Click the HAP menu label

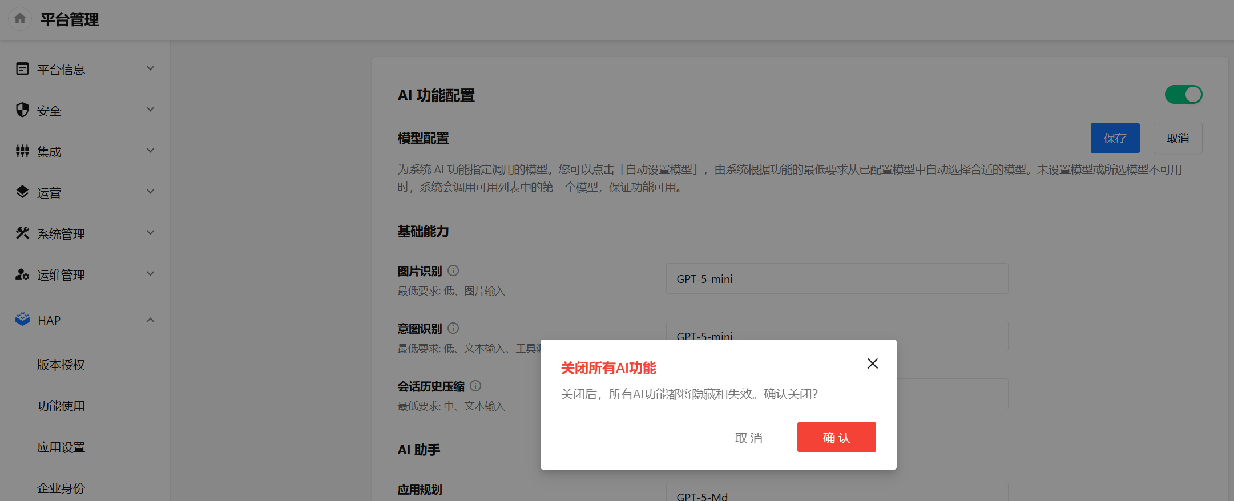(49, 320)
